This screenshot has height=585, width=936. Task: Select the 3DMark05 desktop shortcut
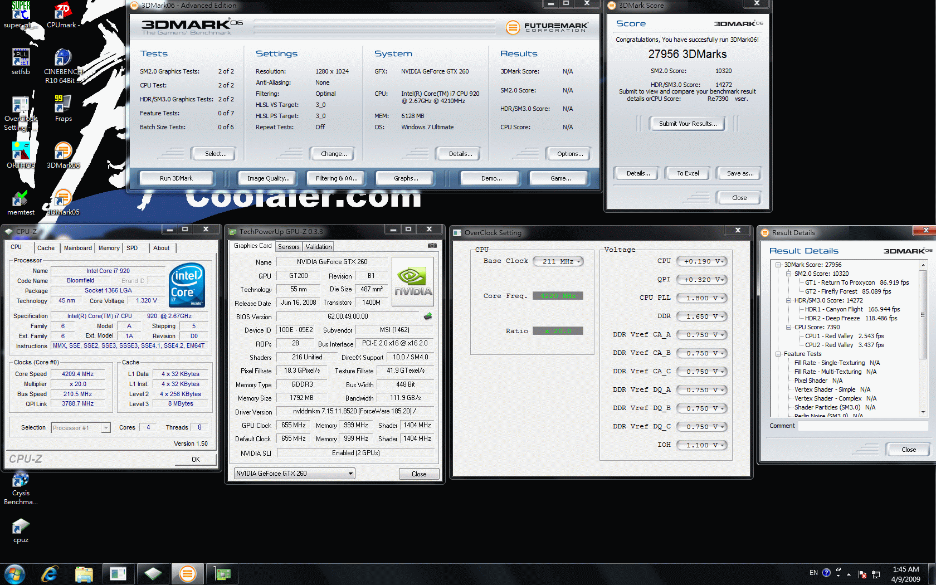pyautogui.click(x=63, y=203)
